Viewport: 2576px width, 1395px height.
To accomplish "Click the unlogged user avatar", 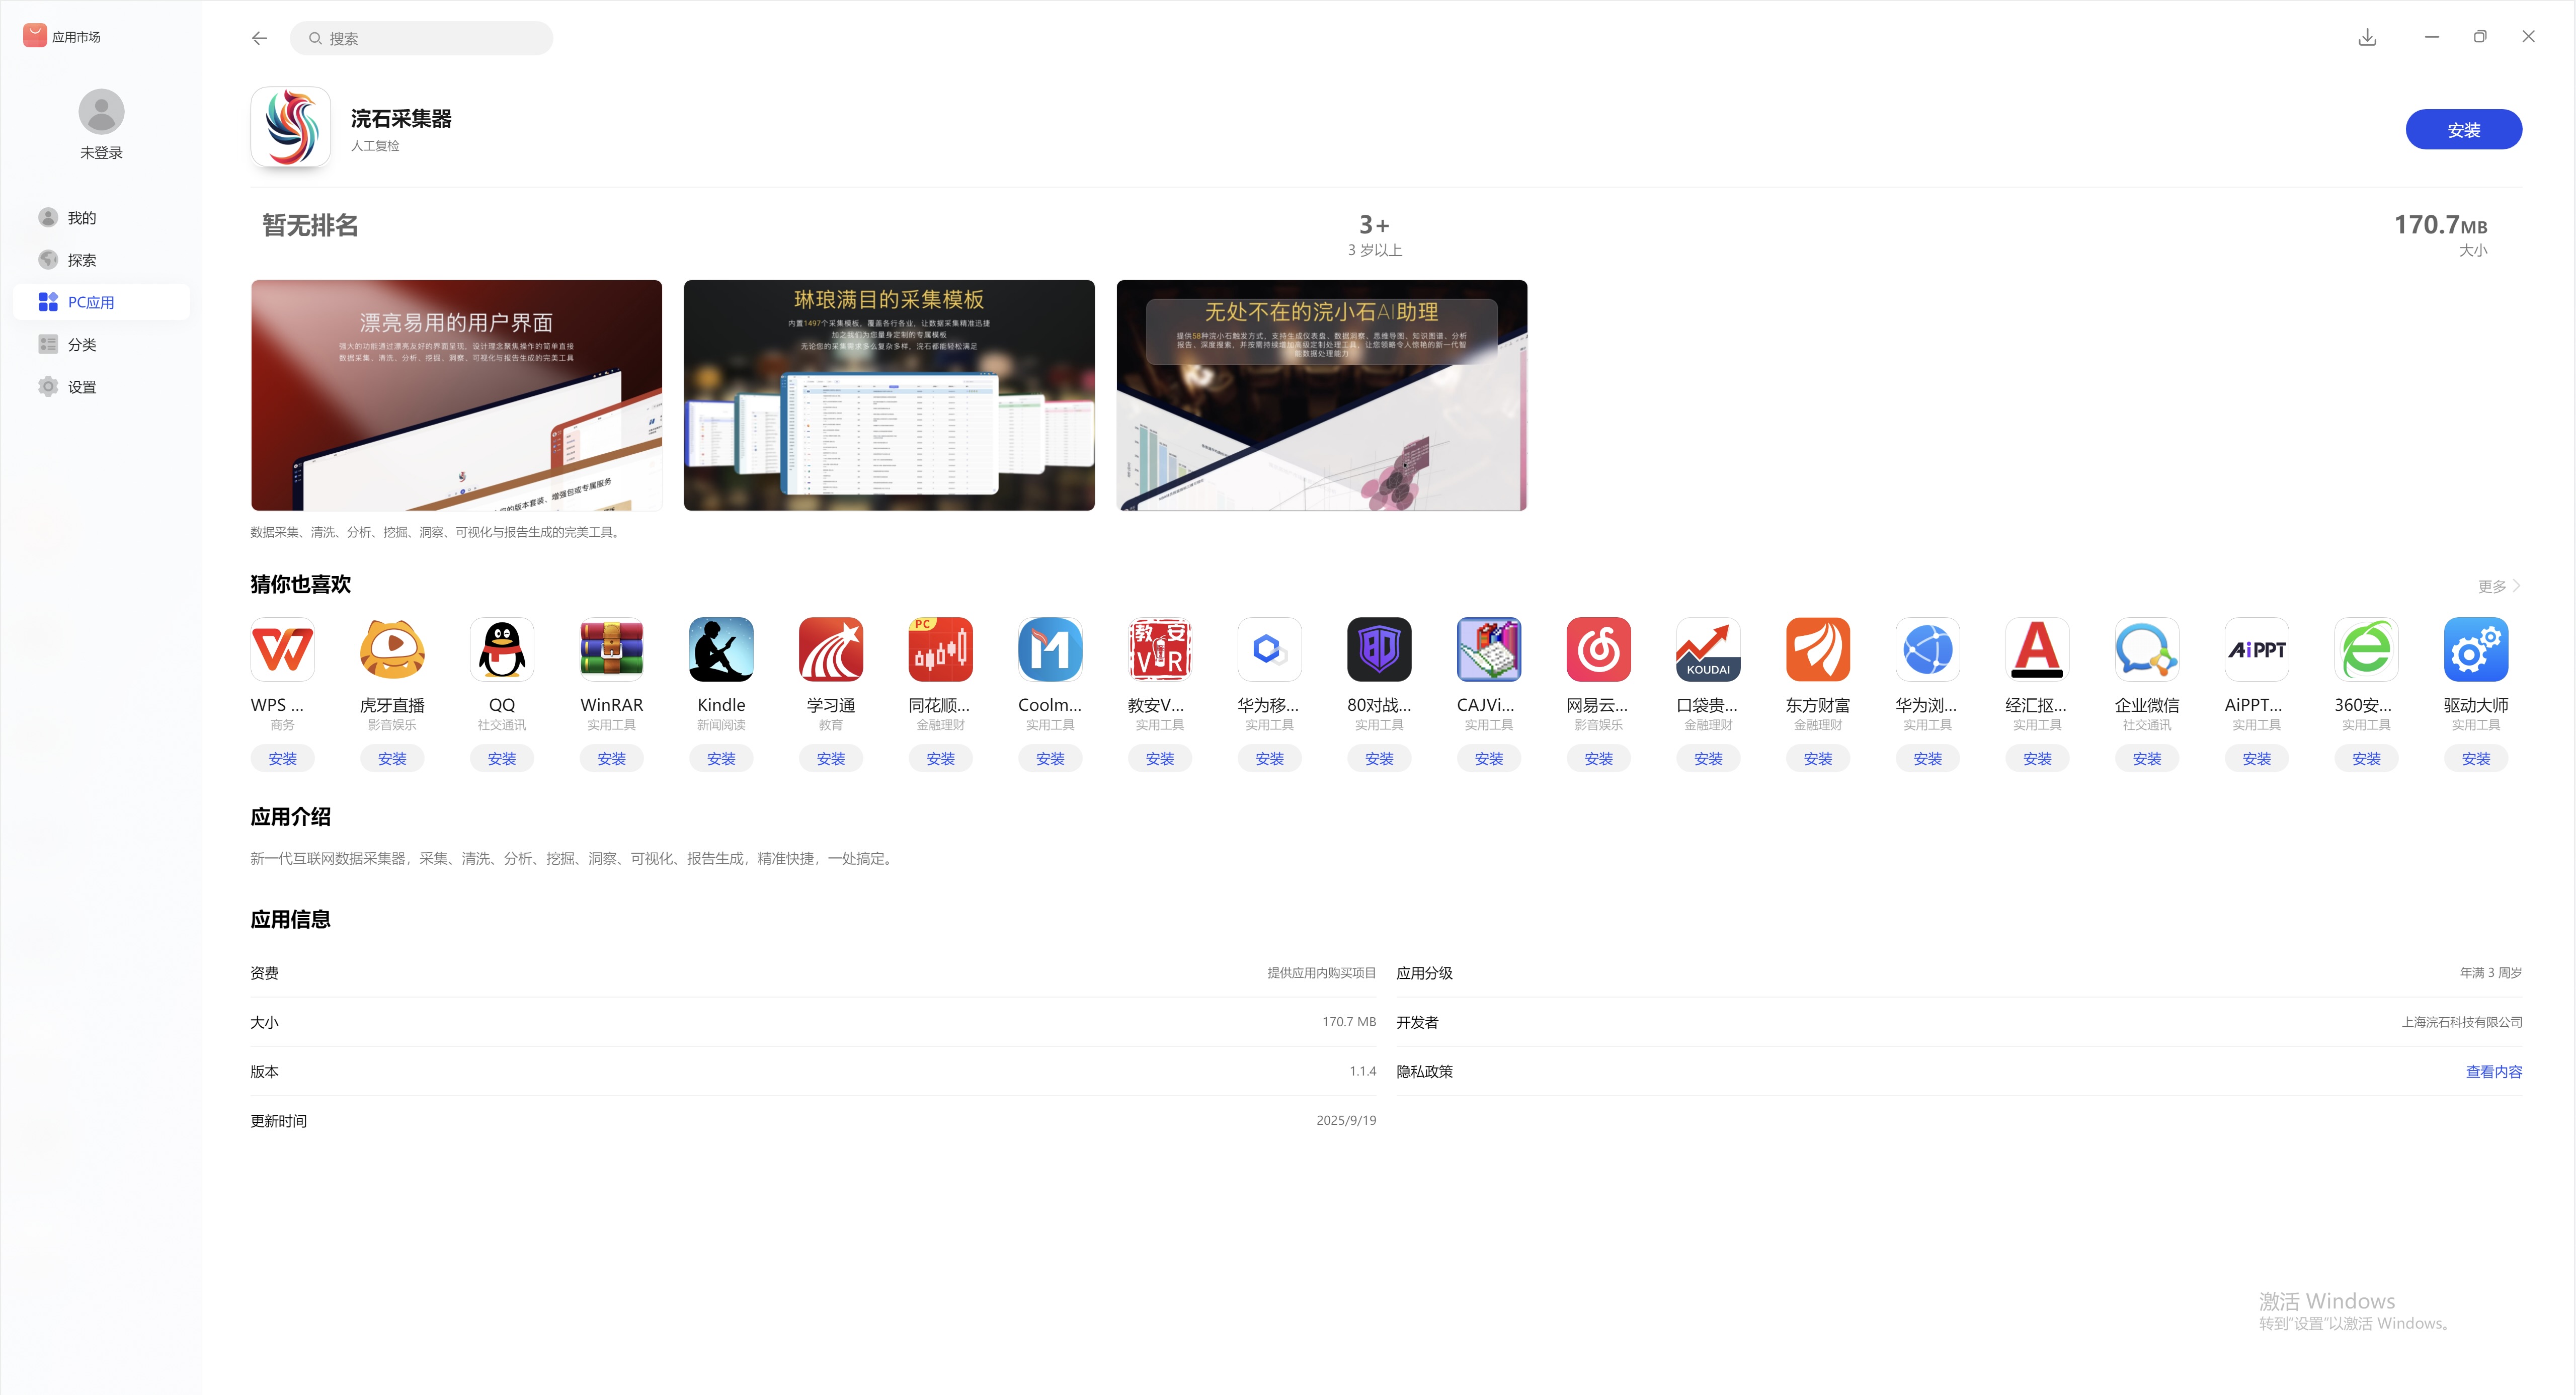I will 101,111.
